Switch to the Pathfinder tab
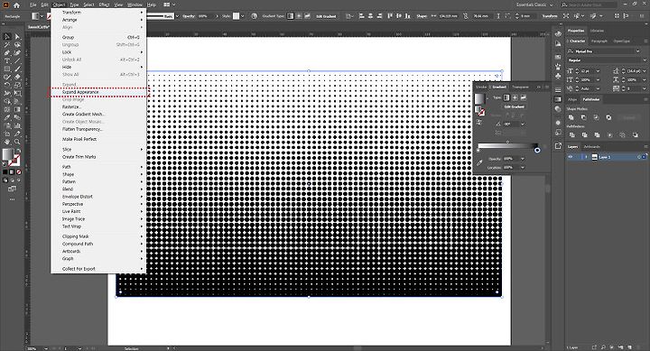Viewport: 650px width, 351px height. click(591, 99)
